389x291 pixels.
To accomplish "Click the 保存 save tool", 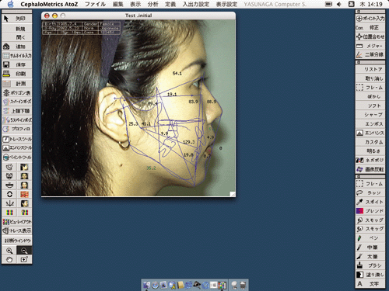I will click(17, 64).
